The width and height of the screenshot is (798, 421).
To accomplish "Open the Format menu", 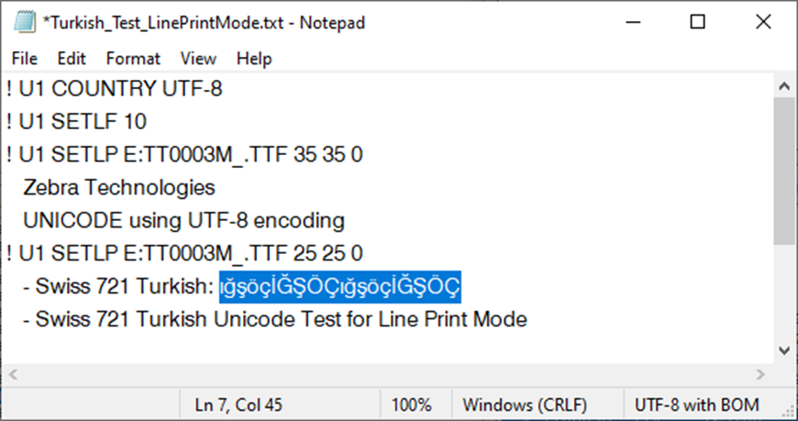I will [133, 59].
